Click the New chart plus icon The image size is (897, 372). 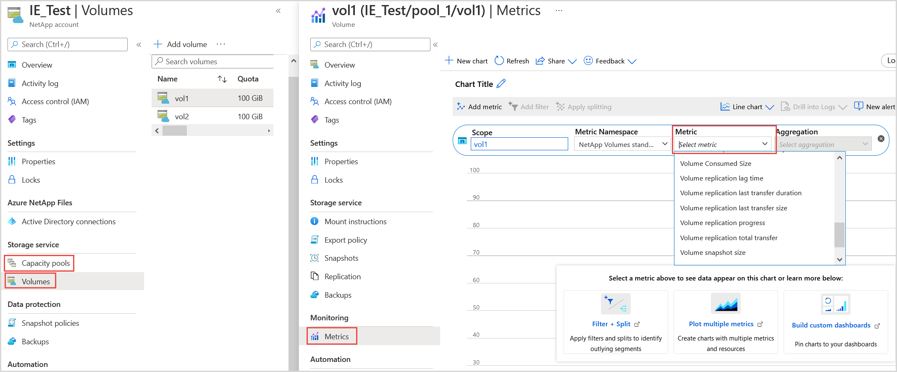pyautogui.click(x=449, y=61)
